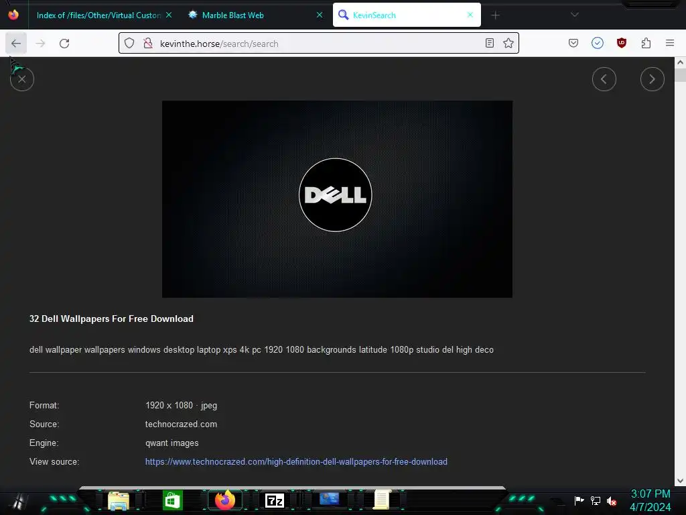686x515 pixels.
Task: Open the blue window app on taskbar
Action: (329, 499)
